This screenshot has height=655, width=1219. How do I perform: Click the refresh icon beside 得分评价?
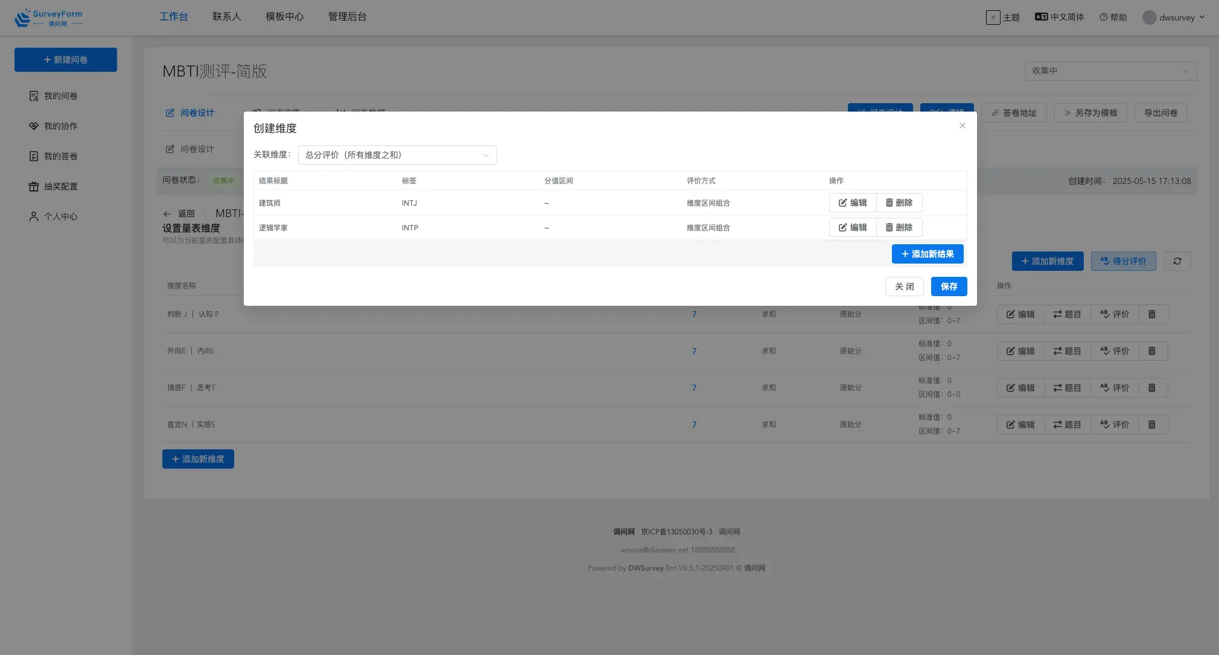(x=1177, y=261)
